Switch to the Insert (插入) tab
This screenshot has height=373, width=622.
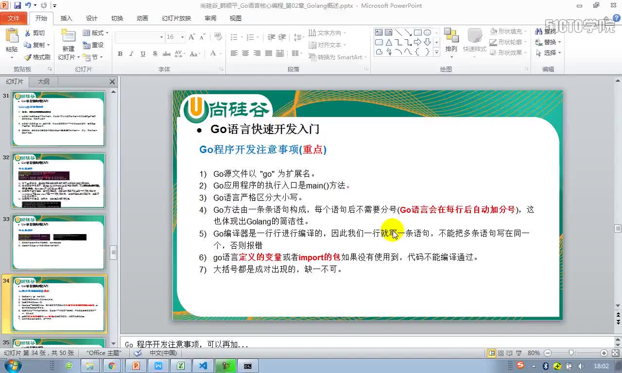[66, 18]
